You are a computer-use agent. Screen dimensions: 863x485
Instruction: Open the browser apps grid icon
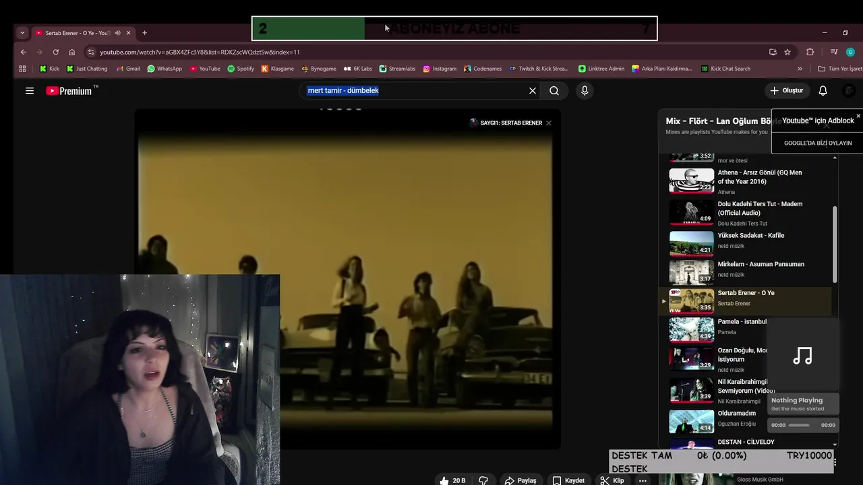coord(22,69)
